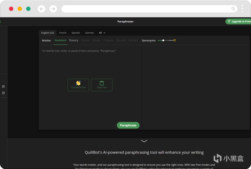Choose the Creative premium mode
Screen dimensions: 251x169
click(108, 40)
